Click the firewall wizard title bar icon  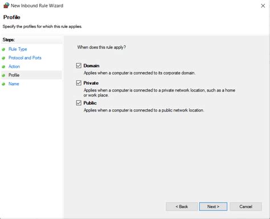[x=6, y=5]
